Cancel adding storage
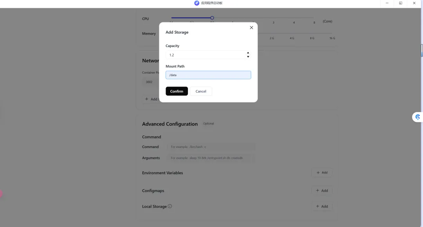This screenshot has height=227, width=423. tap(201, 91)
